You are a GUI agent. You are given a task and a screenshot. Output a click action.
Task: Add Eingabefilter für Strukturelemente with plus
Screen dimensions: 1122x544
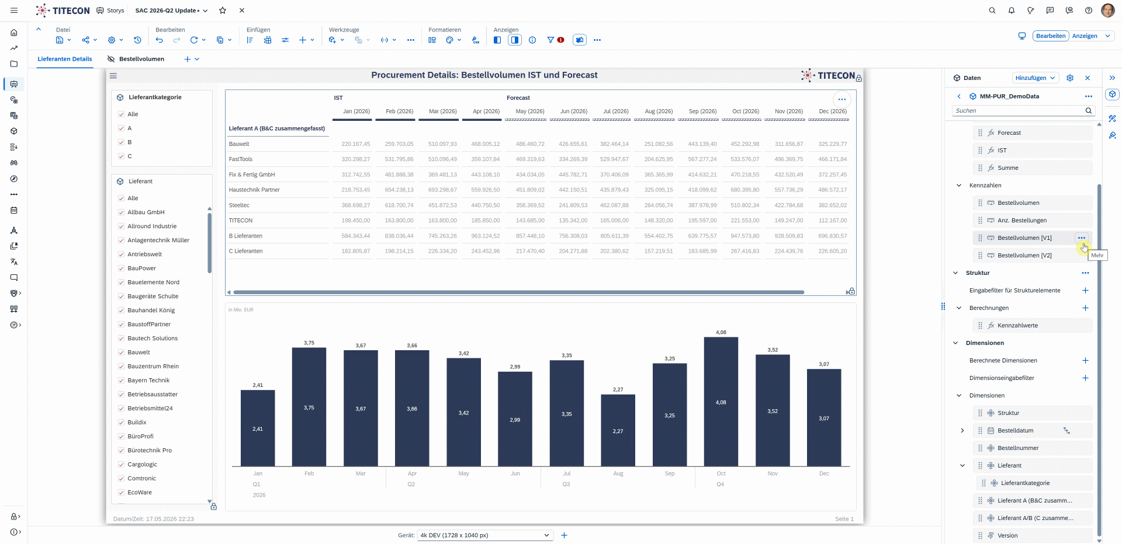[1085, 290]
